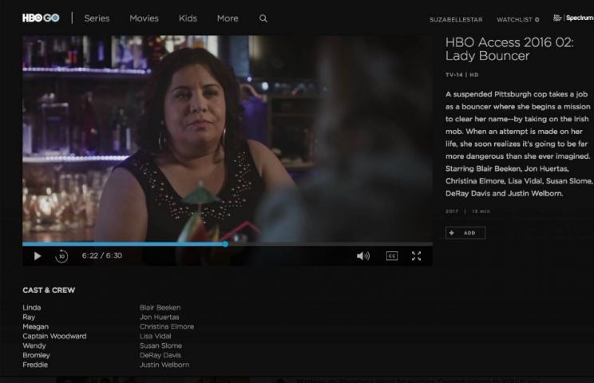This screenshot has width=594, height=383.
Task: Open cast member Susan Slome
Action: tap(160, 345)
